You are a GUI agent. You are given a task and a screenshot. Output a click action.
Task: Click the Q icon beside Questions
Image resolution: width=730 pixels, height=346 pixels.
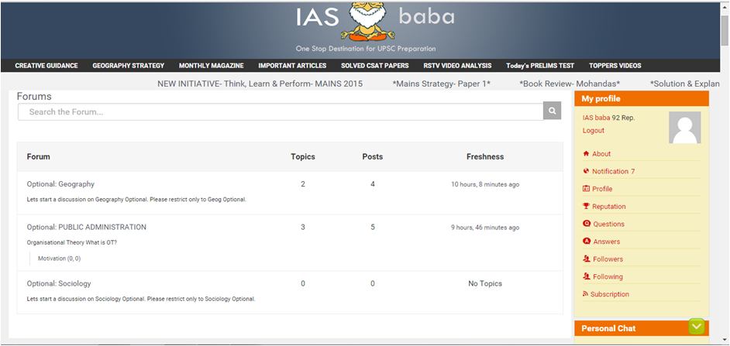(586, 224)
